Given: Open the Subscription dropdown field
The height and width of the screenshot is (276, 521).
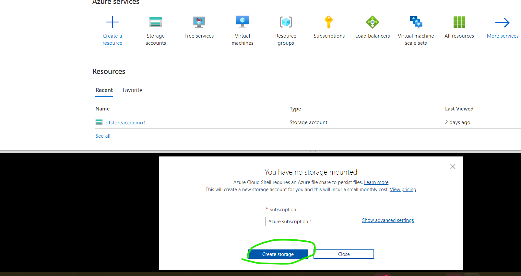Looking at the screenshot, I should [x=311, y=221].
